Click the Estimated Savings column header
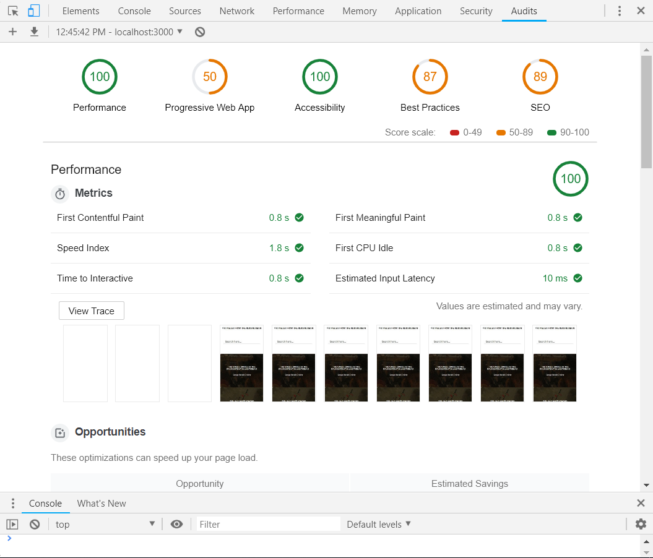Viewport: 653px width, 558px height. [470, 484]
